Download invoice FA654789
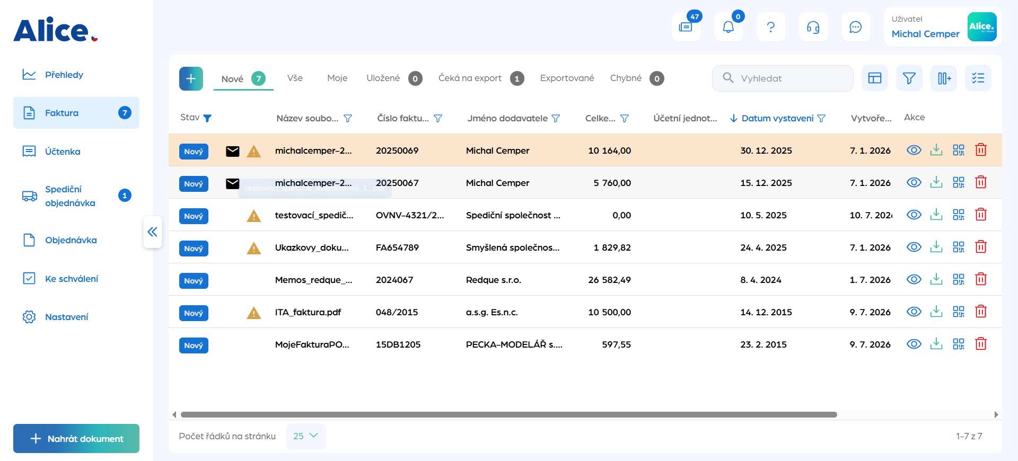Viewport: 1018px width, 461px height. [936, 247]
